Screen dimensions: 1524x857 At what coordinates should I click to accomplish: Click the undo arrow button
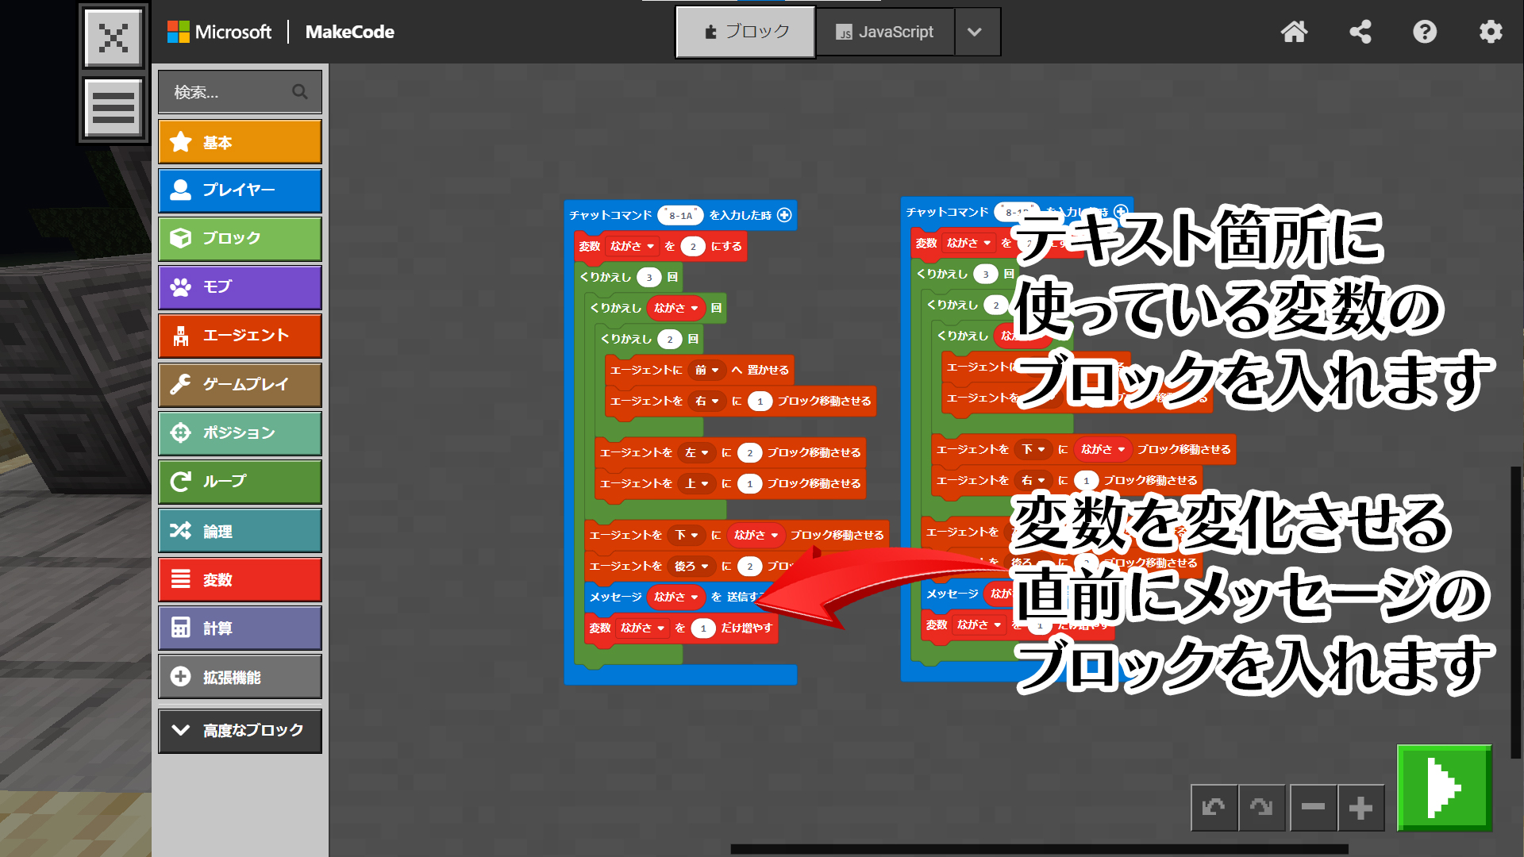point(1214,808)
